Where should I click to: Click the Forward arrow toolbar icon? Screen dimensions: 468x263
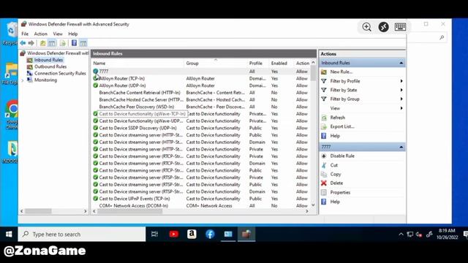pos(31,43)
